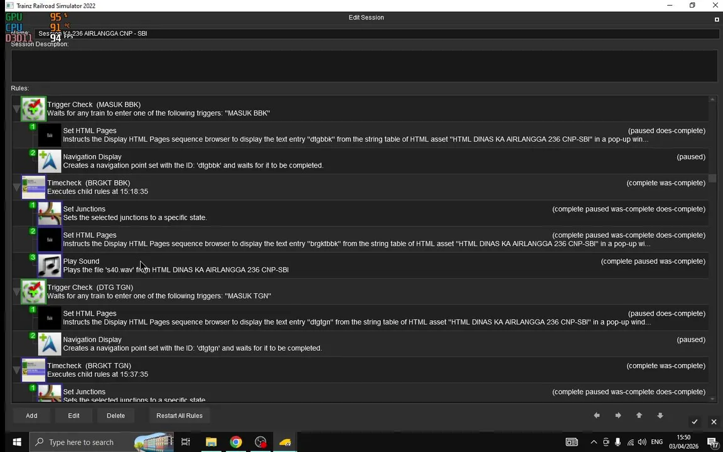723x452 pixels.
Task: Show hidden system tray icons
Action: pyautogui.click(x=594, y=443)
